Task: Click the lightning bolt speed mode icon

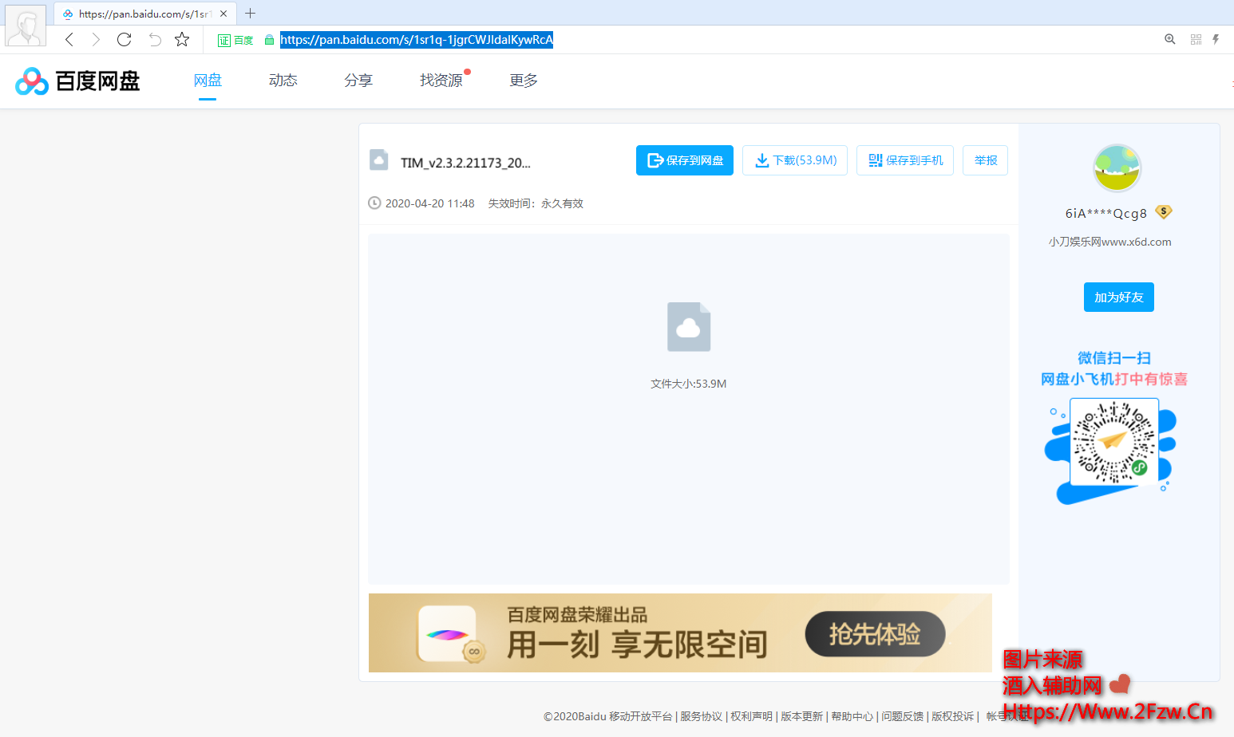Action: pyautogui.click(x=1216, y=39)
